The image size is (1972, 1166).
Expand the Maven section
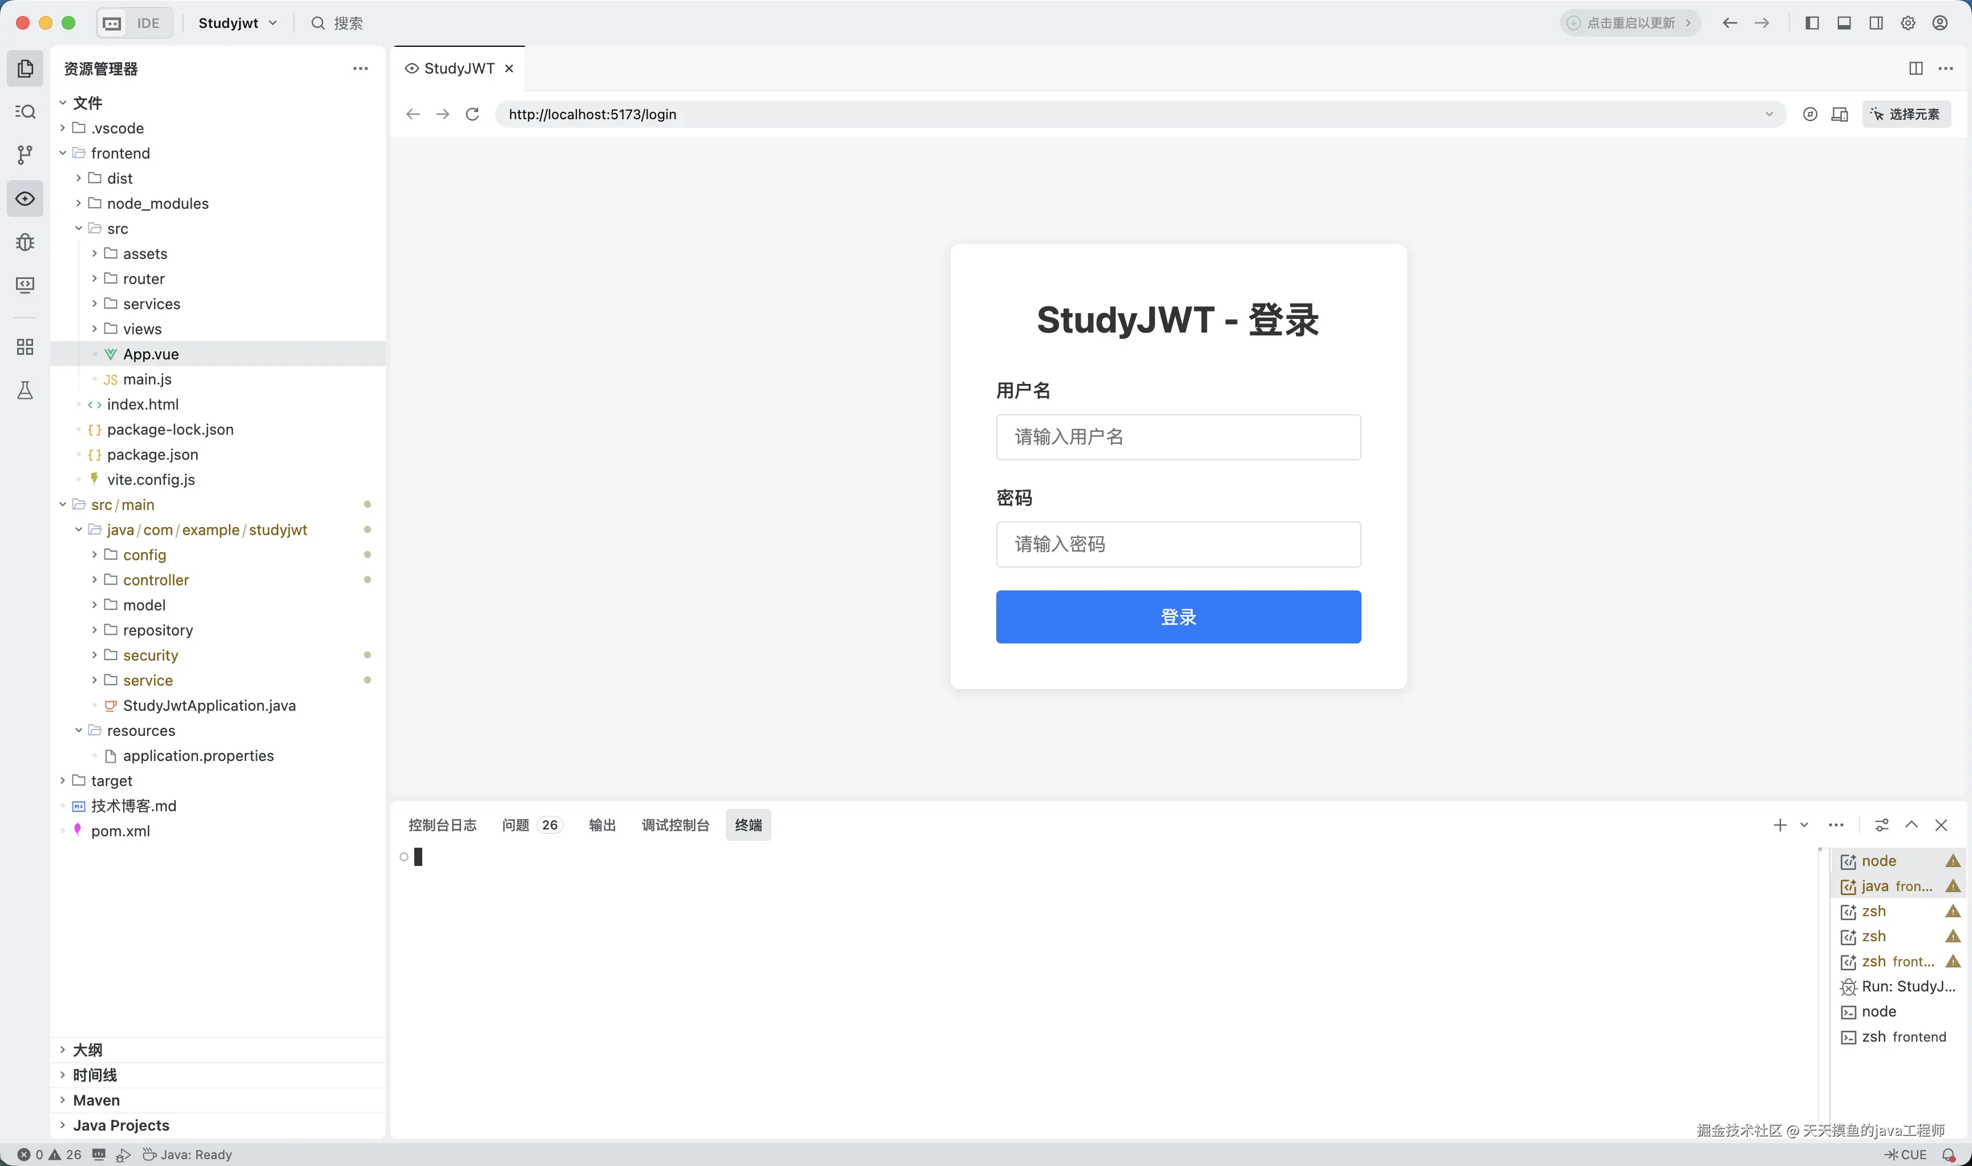pyautogui.click(x=96, y=1100)
